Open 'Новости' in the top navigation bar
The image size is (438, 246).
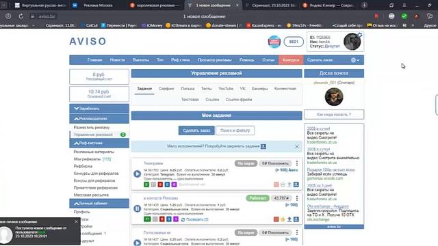(117, 60)
